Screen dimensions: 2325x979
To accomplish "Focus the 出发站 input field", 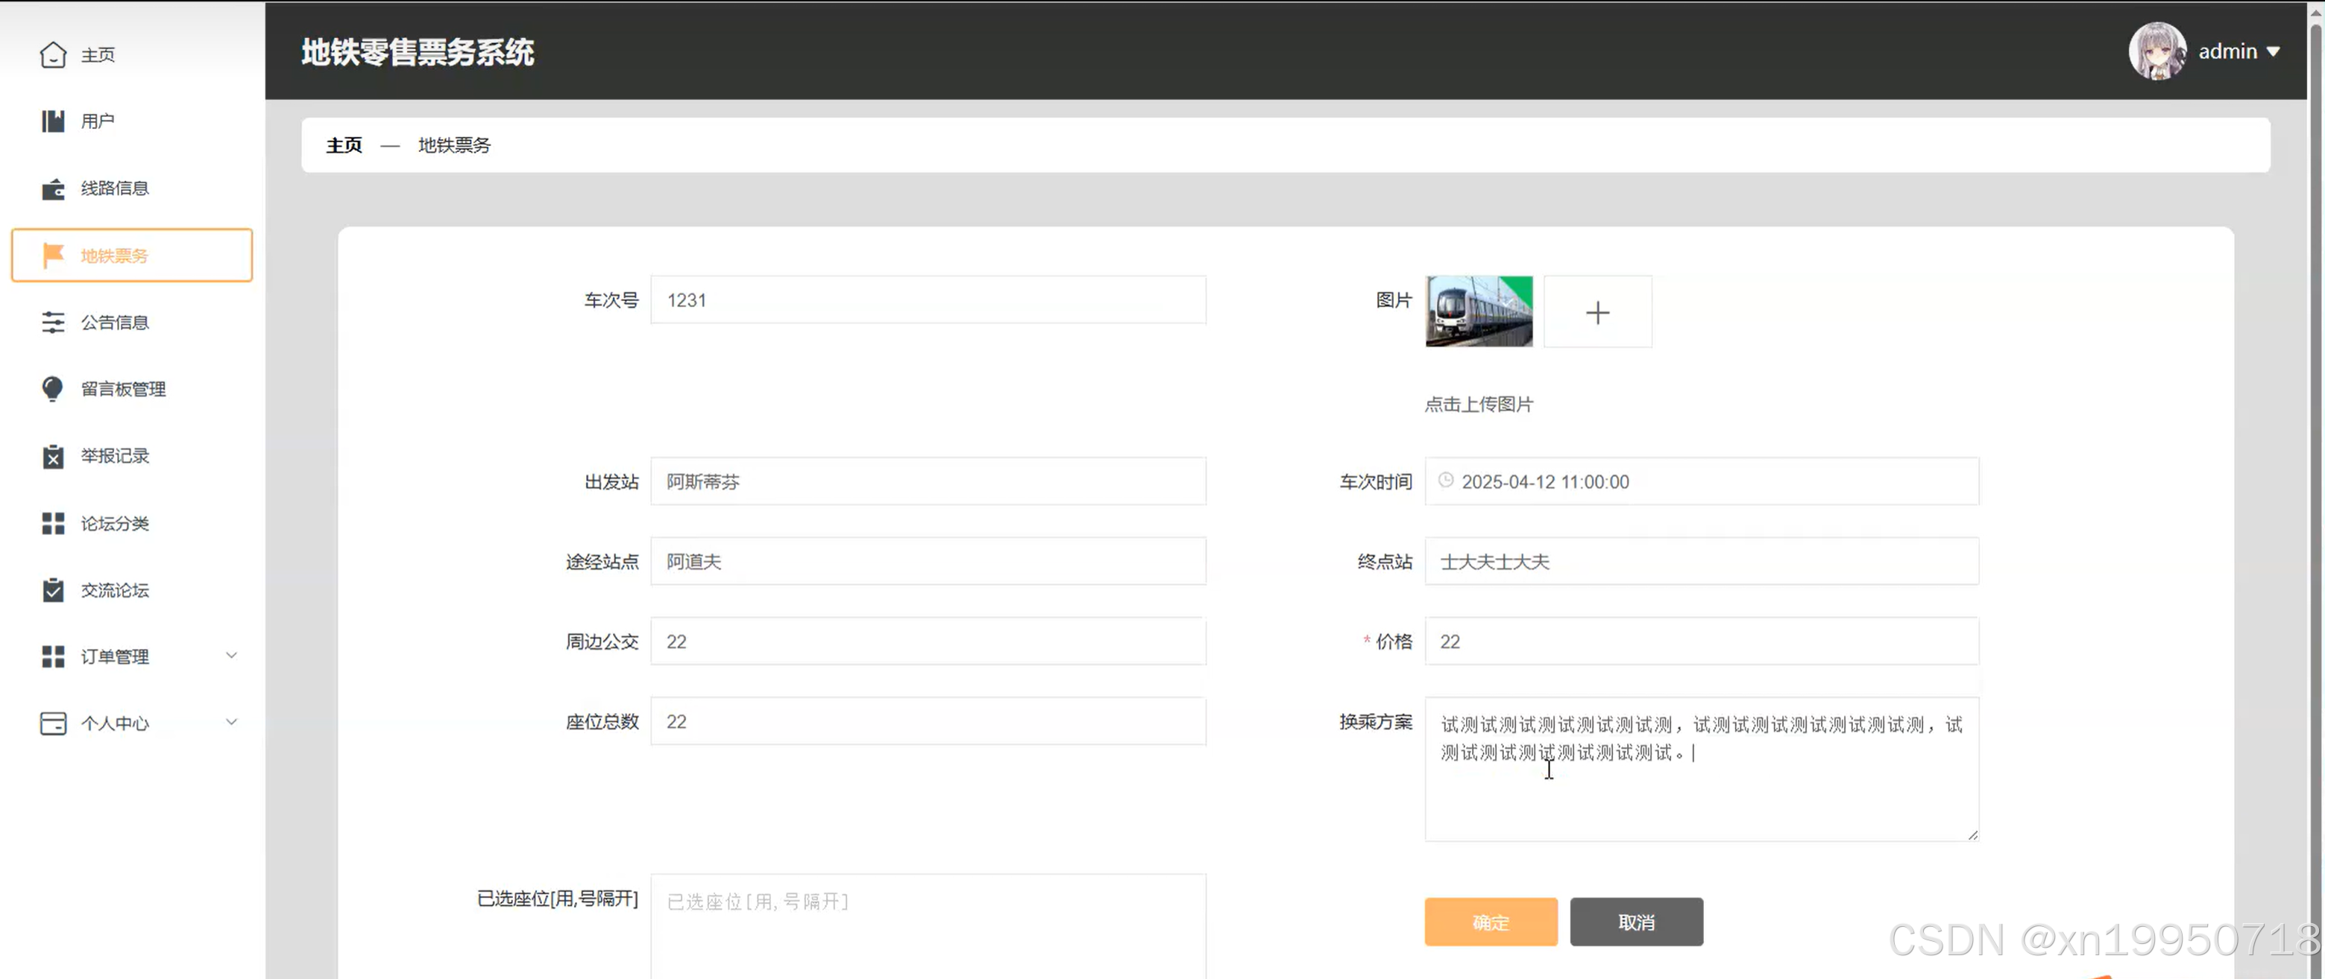I will tap(928, 481).
